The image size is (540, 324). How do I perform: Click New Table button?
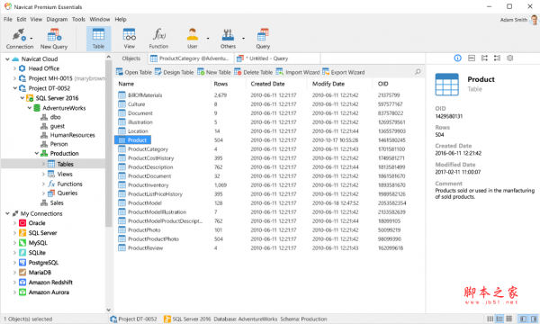tap(214, 72)
